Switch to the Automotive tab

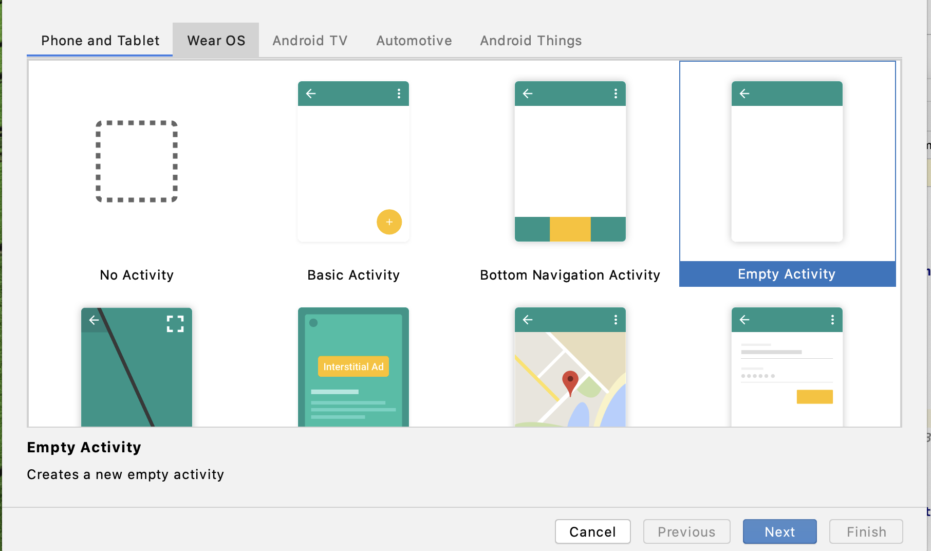coord(414,41)
